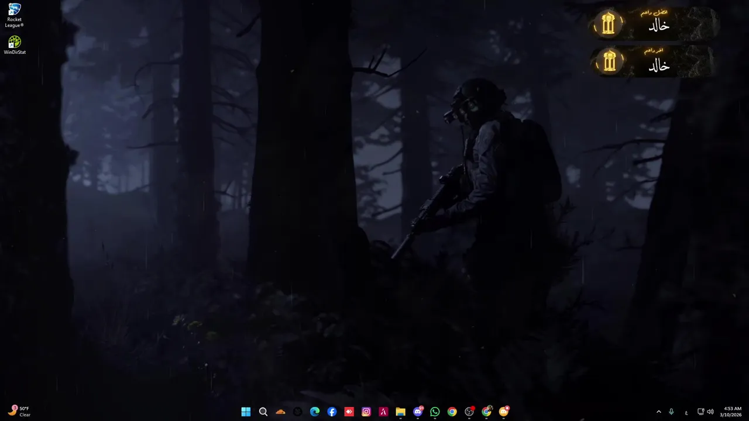Open the WinDirStat desktop shortcut
Viewport: 749px width, 421px height.
click(15, 45)
